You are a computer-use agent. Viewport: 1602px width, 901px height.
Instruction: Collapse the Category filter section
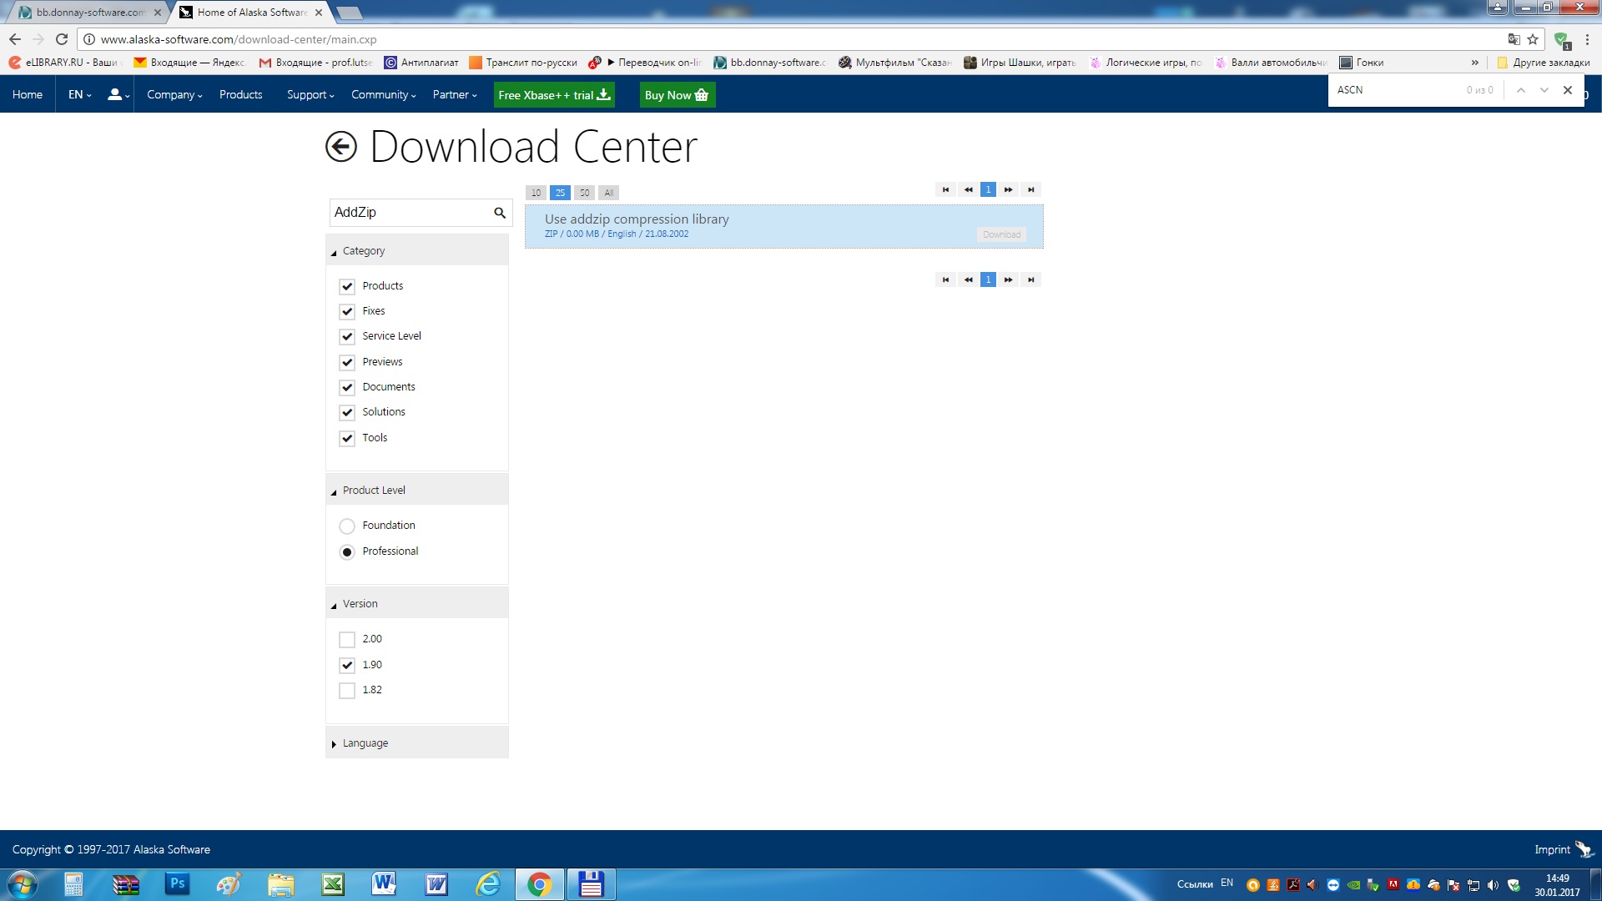pyautogui.click(x=363, y=251)
